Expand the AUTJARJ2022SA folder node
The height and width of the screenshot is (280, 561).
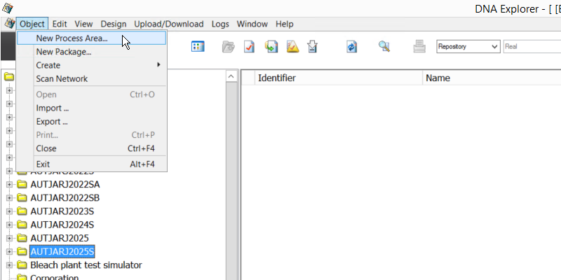9,184
